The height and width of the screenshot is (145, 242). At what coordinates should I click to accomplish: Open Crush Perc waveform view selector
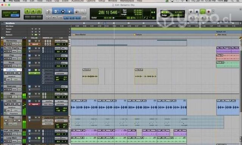point(12,76)
